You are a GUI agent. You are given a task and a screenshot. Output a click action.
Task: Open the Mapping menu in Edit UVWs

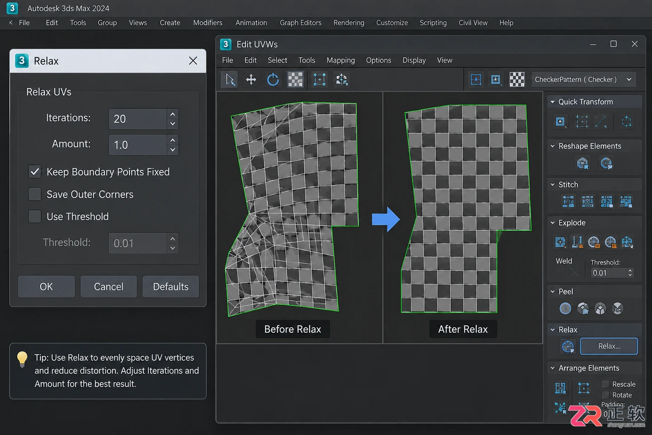coord(340,60)
